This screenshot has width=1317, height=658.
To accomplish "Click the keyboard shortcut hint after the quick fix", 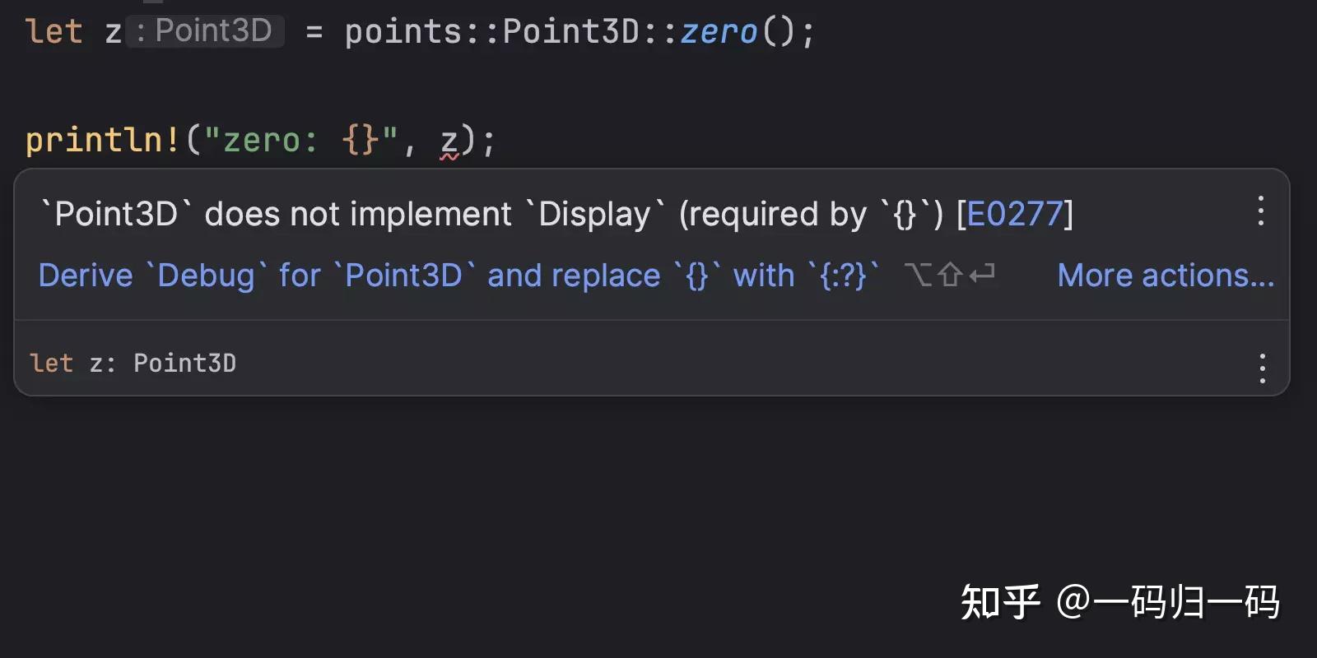I will (x=949, y=275).
